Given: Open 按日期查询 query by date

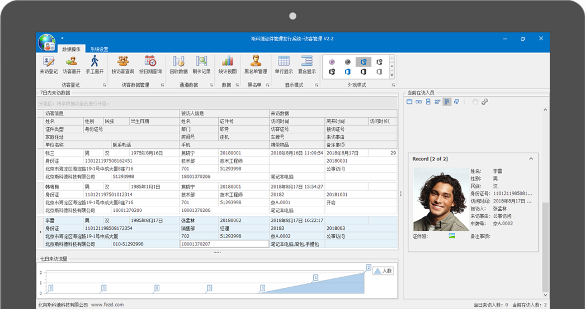Looking at the screenshot, I should click(150, 64).
